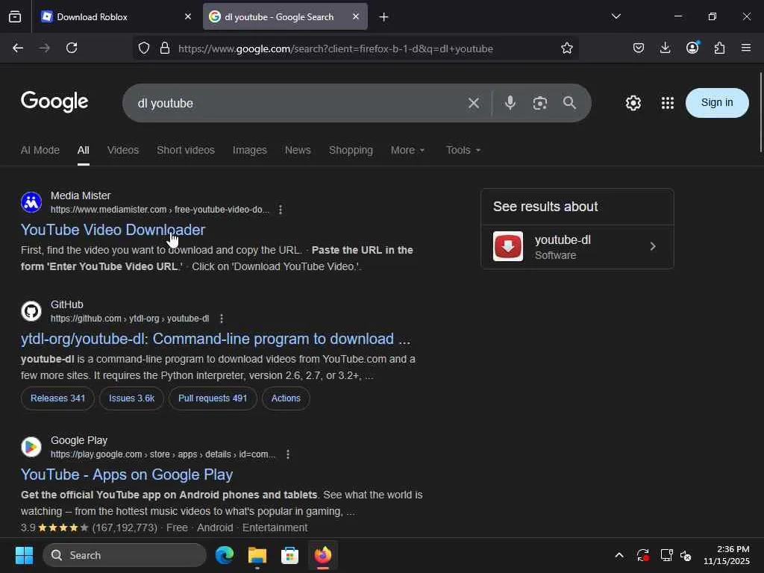This screenshot has height=573, width=764.
Task: Open File Explorer from taskbar
Action: [257, 555]
